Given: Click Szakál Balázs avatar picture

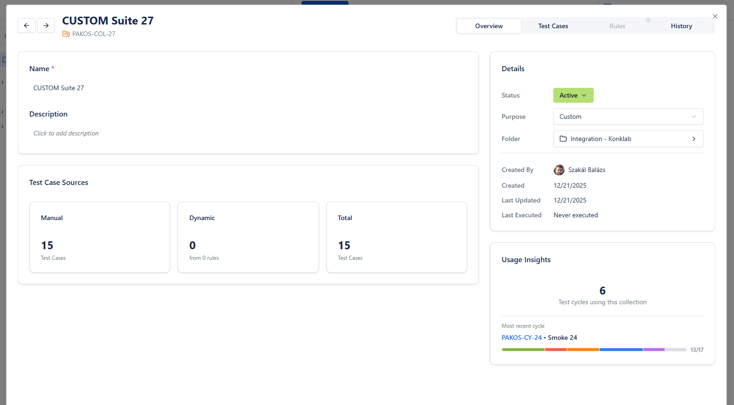Looking at the screenshot, I should point(559,170).
